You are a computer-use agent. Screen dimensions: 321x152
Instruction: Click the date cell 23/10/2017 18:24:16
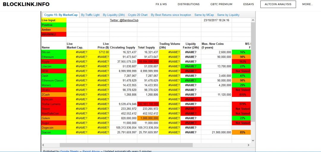pos(216,20)
